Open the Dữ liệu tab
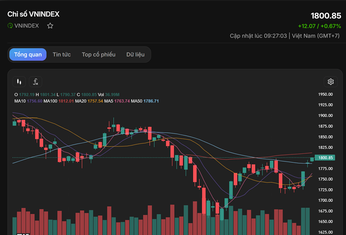 coord(135,54)
